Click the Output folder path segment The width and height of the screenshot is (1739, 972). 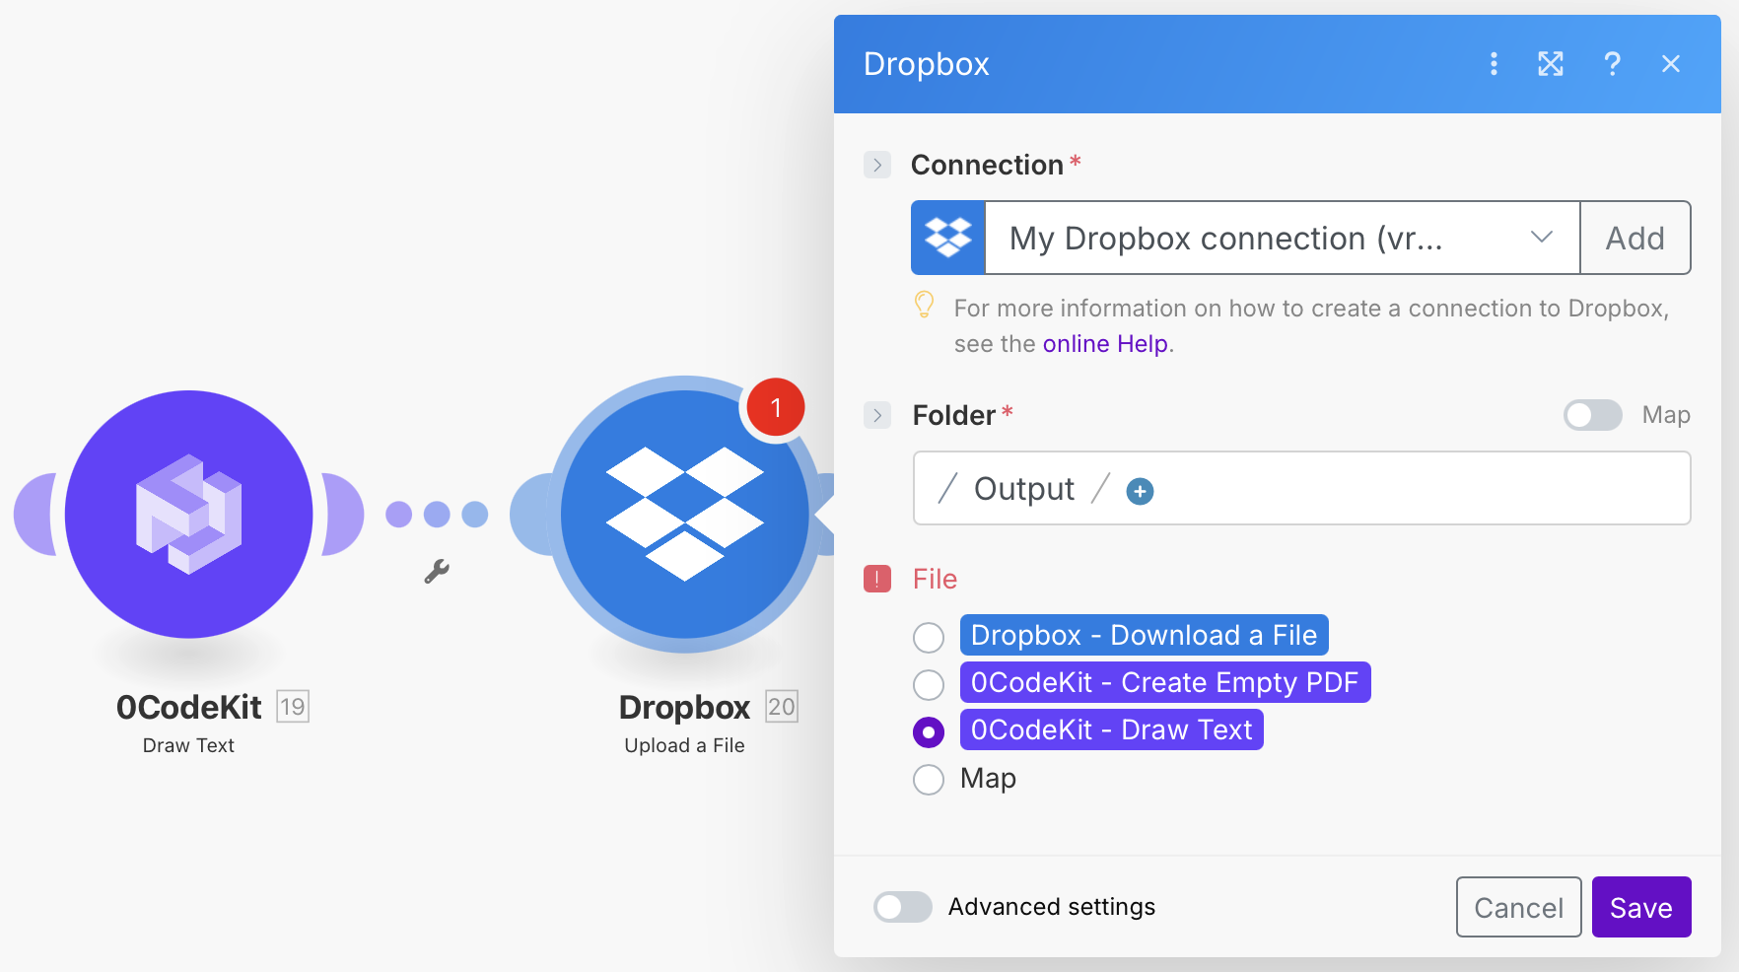pyautogui.click(x=1024, y=489)
